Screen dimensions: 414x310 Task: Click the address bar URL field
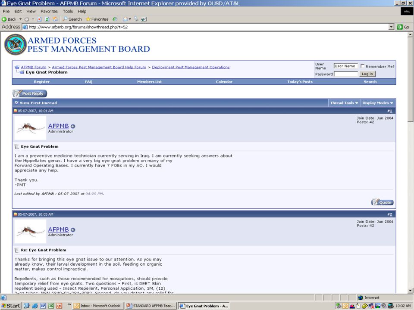206,27
